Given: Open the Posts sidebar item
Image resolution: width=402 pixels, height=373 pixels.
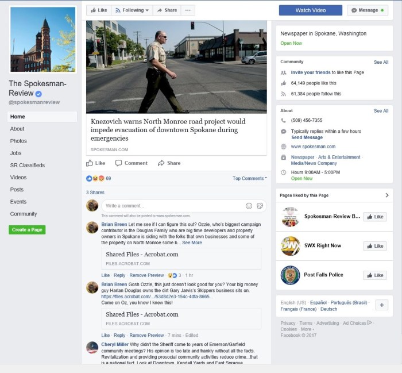Looking at the screenshot, I should 17,190.
